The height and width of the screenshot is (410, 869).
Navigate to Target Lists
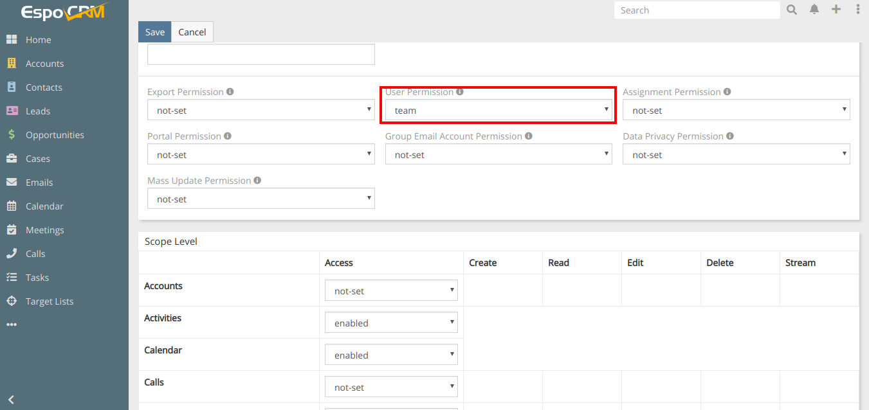50,301
